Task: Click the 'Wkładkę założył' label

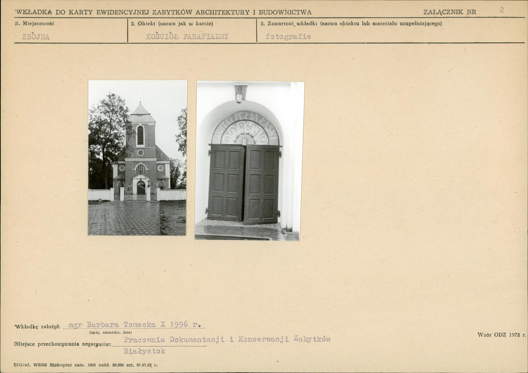Action: pyautogui.click(x=37, y=327)
